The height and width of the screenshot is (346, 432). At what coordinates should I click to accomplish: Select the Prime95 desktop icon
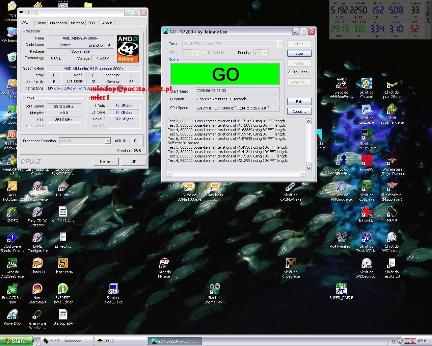367,163
